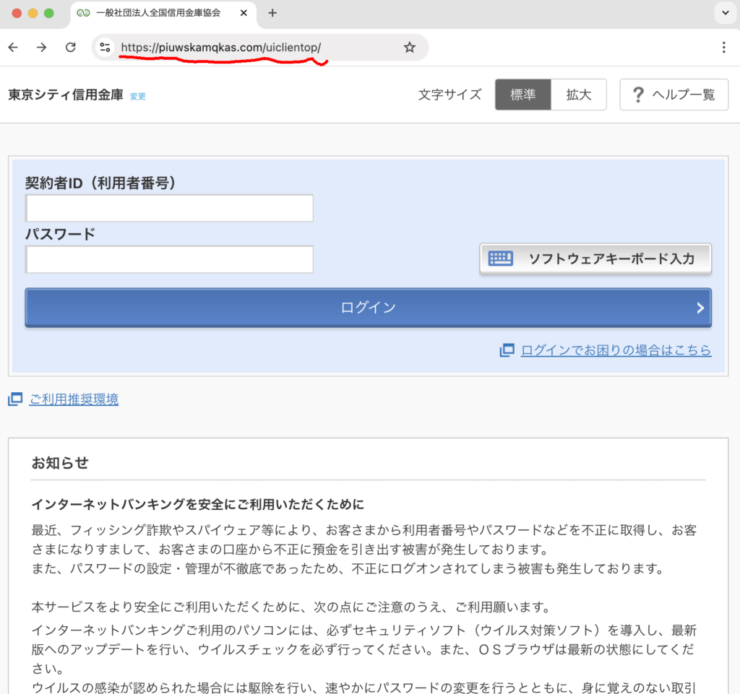Focus the 契約者ID input field

[170, 208]
